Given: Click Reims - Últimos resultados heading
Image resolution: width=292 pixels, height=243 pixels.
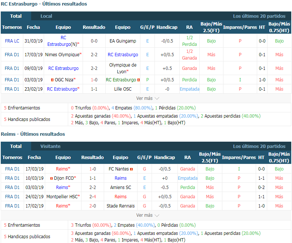Looking at the screenshot, I should 33,134.
